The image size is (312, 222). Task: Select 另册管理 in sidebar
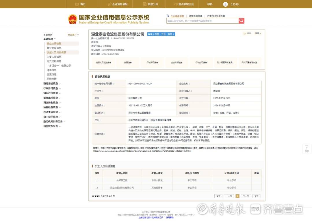[x=51, y=79]
